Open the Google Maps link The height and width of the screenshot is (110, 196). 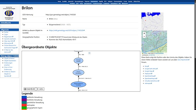[149, 71]
